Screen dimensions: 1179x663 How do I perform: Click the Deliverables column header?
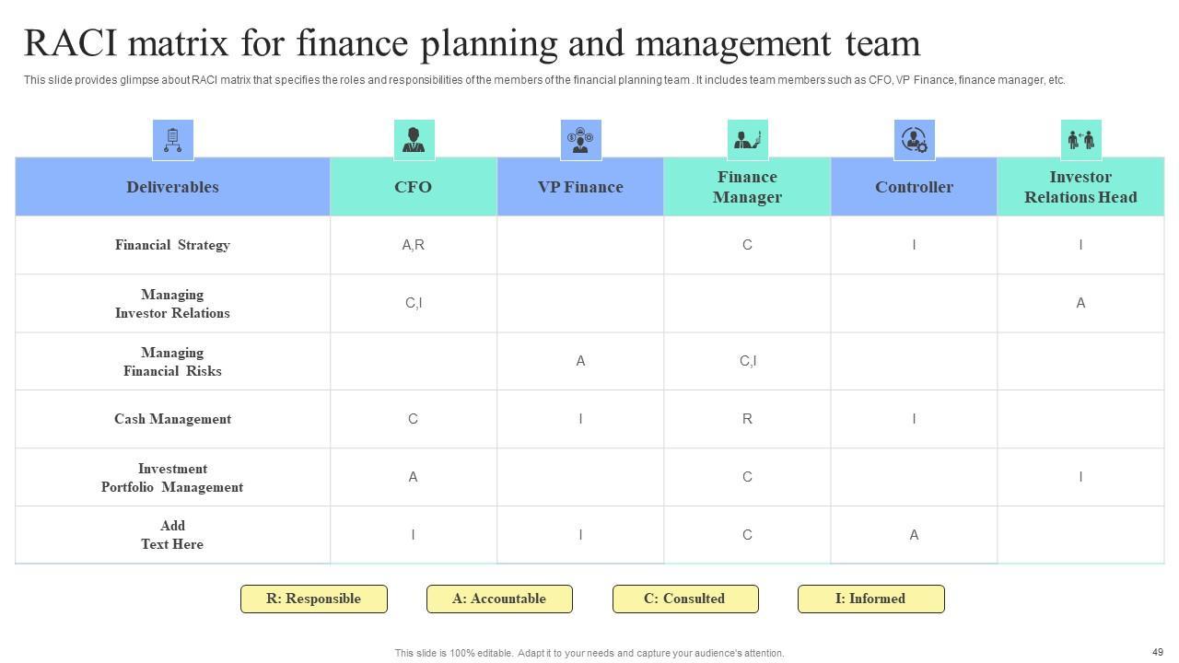pos(172,187)
